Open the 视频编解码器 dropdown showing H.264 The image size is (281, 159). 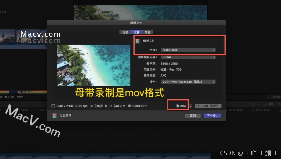click(188, 57)
